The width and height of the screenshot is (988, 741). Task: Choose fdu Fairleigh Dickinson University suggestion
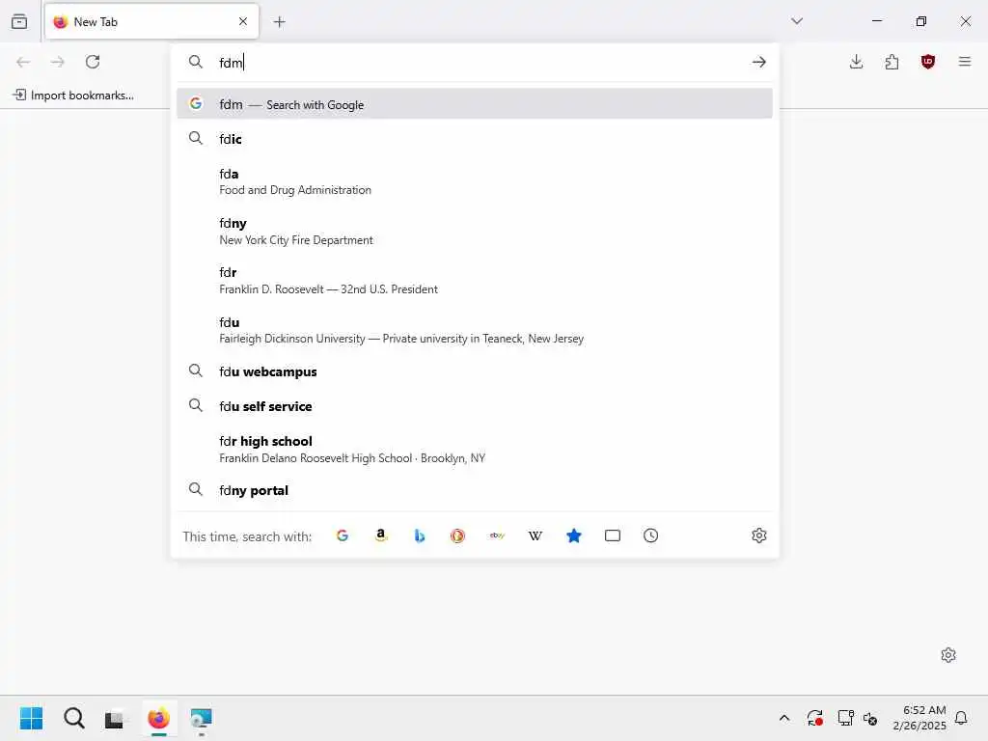point(475,330)
